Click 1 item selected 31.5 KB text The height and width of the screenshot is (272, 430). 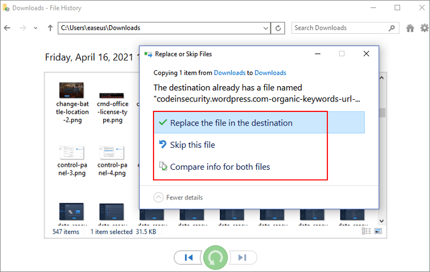click(x=123, y=231)
